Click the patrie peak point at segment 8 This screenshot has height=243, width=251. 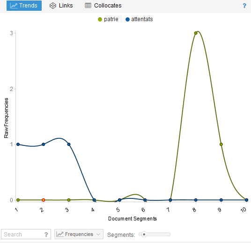click(x=196, y=33)
